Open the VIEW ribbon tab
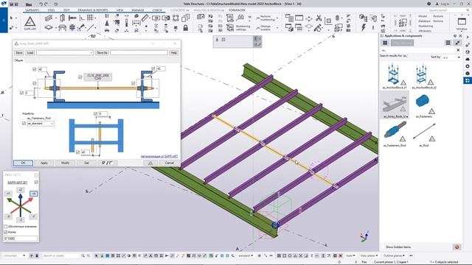Viewport: 472px width, 265px height. tap(119, 10)
